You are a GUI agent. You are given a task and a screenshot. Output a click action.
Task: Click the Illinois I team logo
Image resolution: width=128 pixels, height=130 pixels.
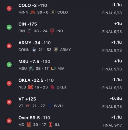(x=50, y=125)
